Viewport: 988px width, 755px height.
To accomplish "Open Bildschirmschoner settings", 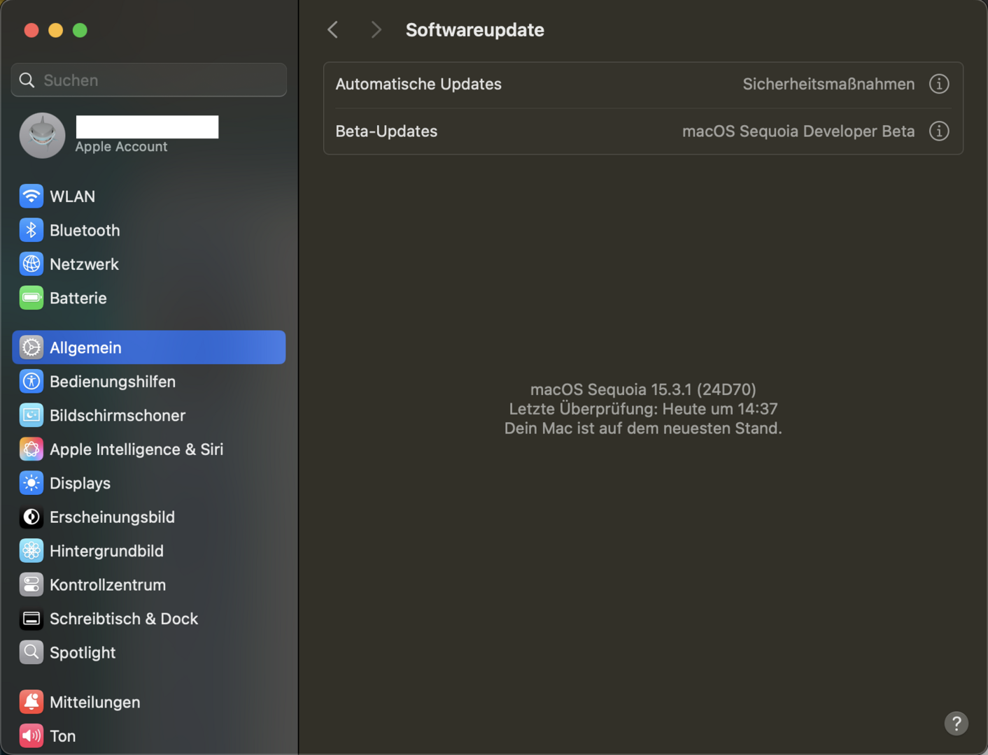I will [149, 415].
